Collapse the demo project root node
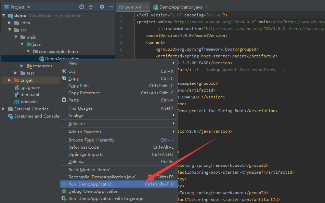The width and height of the screenshot is (325, 203). coord(4,15)
